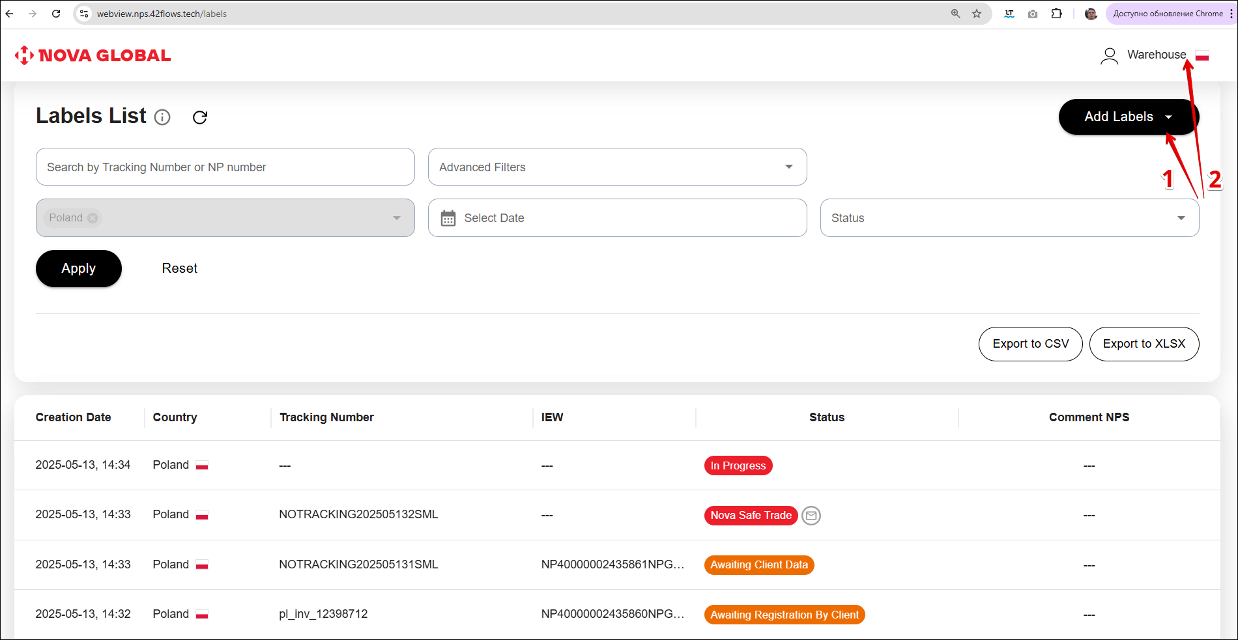This screenshot has width=1238, height=640.
Task: Reset the filters
Action: coord(179,268)
